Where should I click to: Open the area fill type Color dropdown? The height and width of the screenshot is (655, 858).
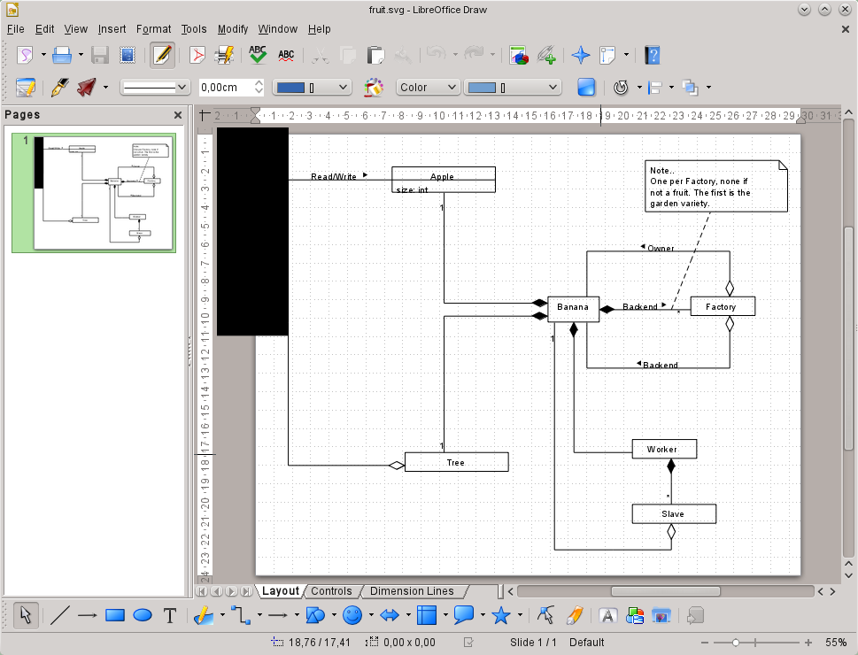[428, 88]
